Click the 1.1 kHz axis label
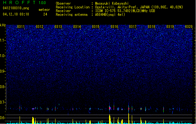 (3, 40)
